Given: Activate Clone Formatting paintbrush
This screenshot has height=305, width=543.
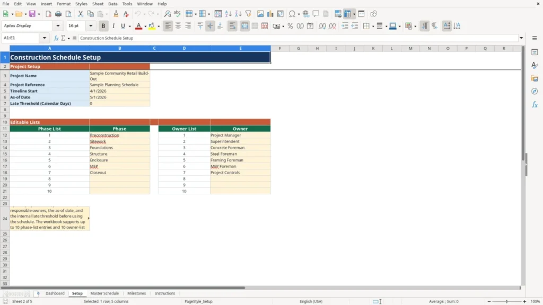Looking at the screenshot, I should (116, 14).
